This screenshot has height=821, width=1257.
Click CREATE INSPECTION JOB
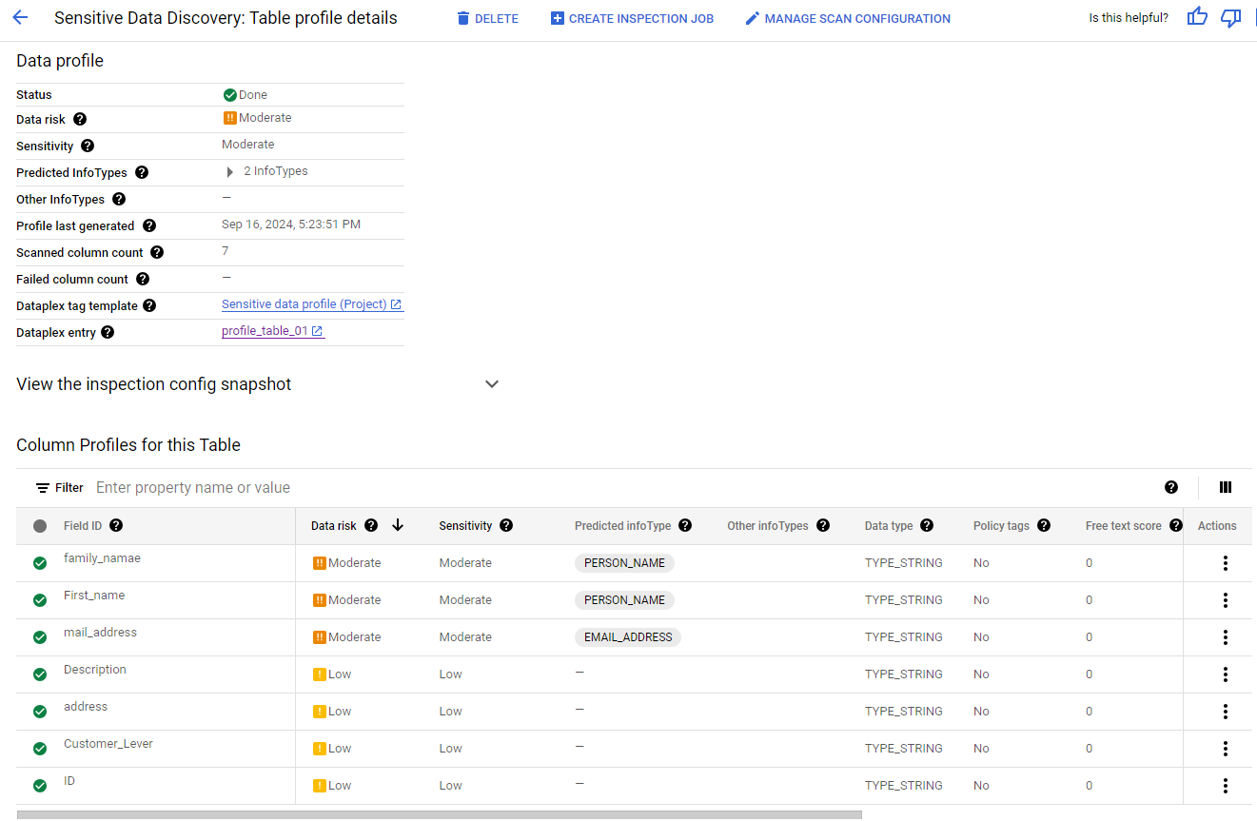632,19
